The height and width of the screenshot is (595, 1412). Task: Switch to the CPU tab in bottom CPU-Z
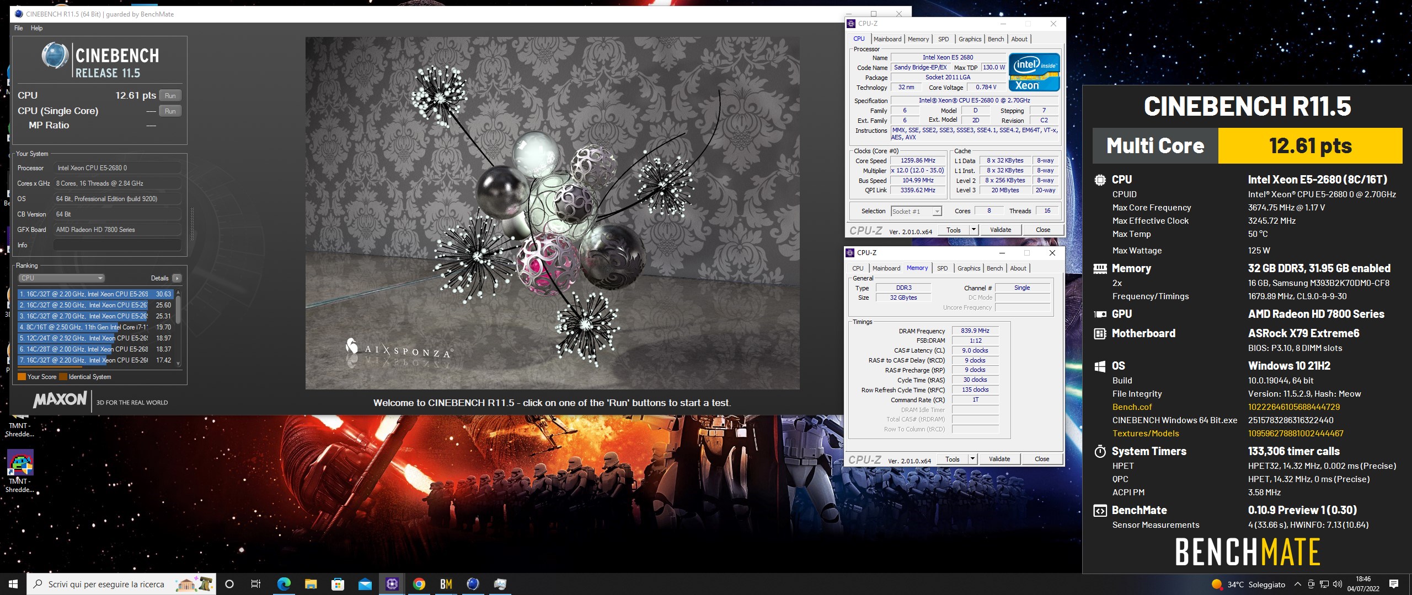[858, 268]
